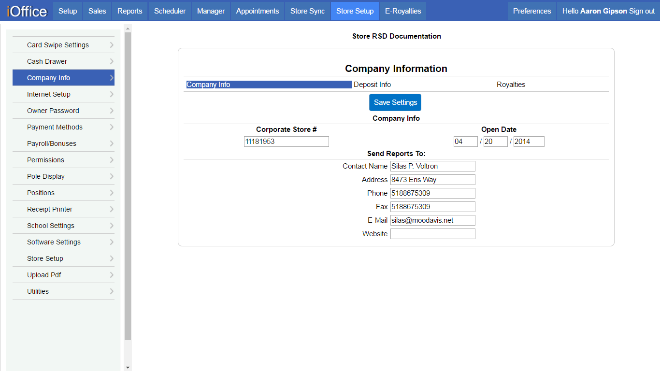Open the E-Royalties menu

pos(403,11)
